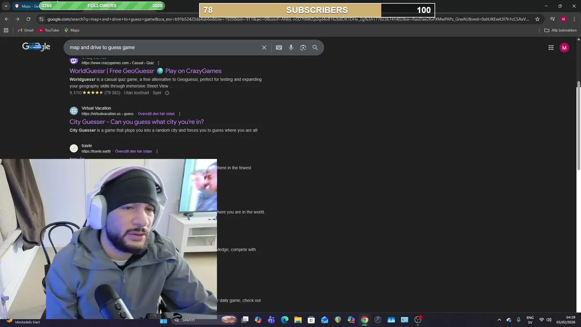This screenshot has width=581, height=327.
Task: Open Task View from taskbar
Action: pos(245,320)
